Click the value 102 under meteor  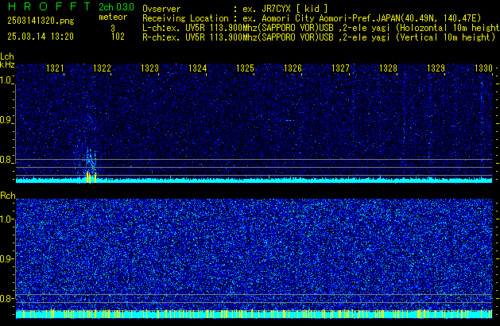(118, 37)
